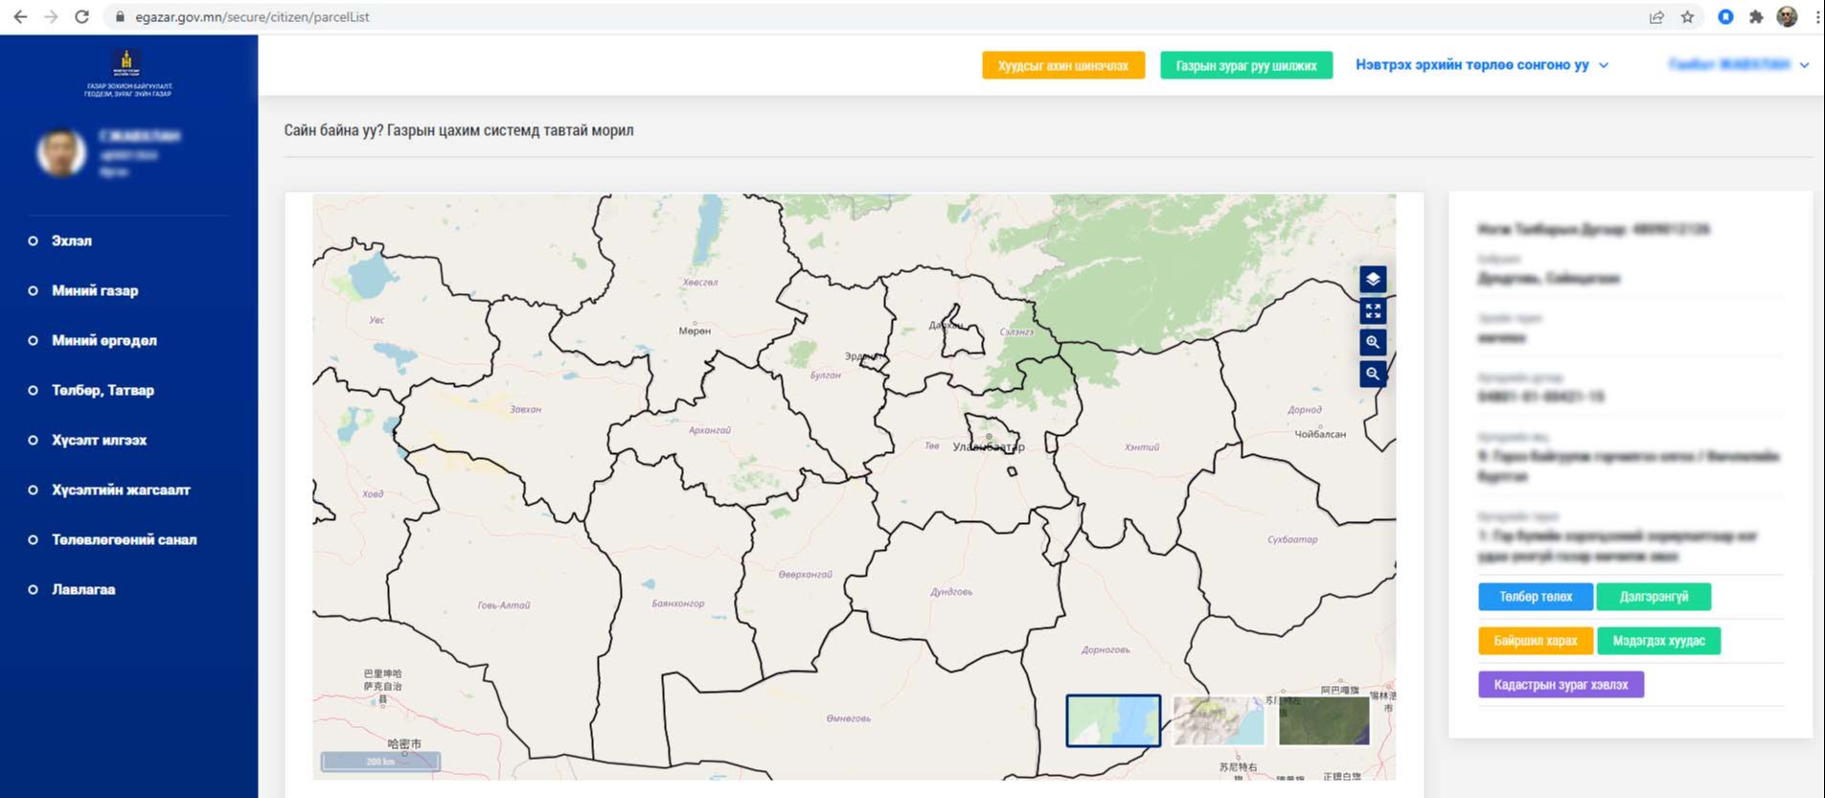Click Улаанбаатар label on the map

click(x=989, y=446)
